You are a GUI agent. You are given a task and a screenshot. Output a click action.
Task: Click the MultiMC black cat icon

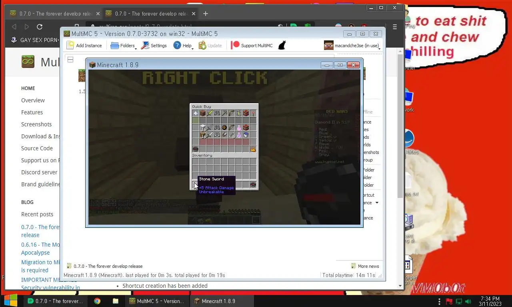pos(282,45)
